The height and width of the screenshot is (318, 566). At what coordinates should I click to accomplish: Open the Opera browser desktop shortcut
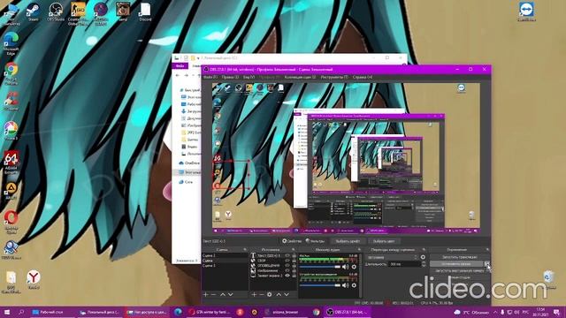coord(11,222)
